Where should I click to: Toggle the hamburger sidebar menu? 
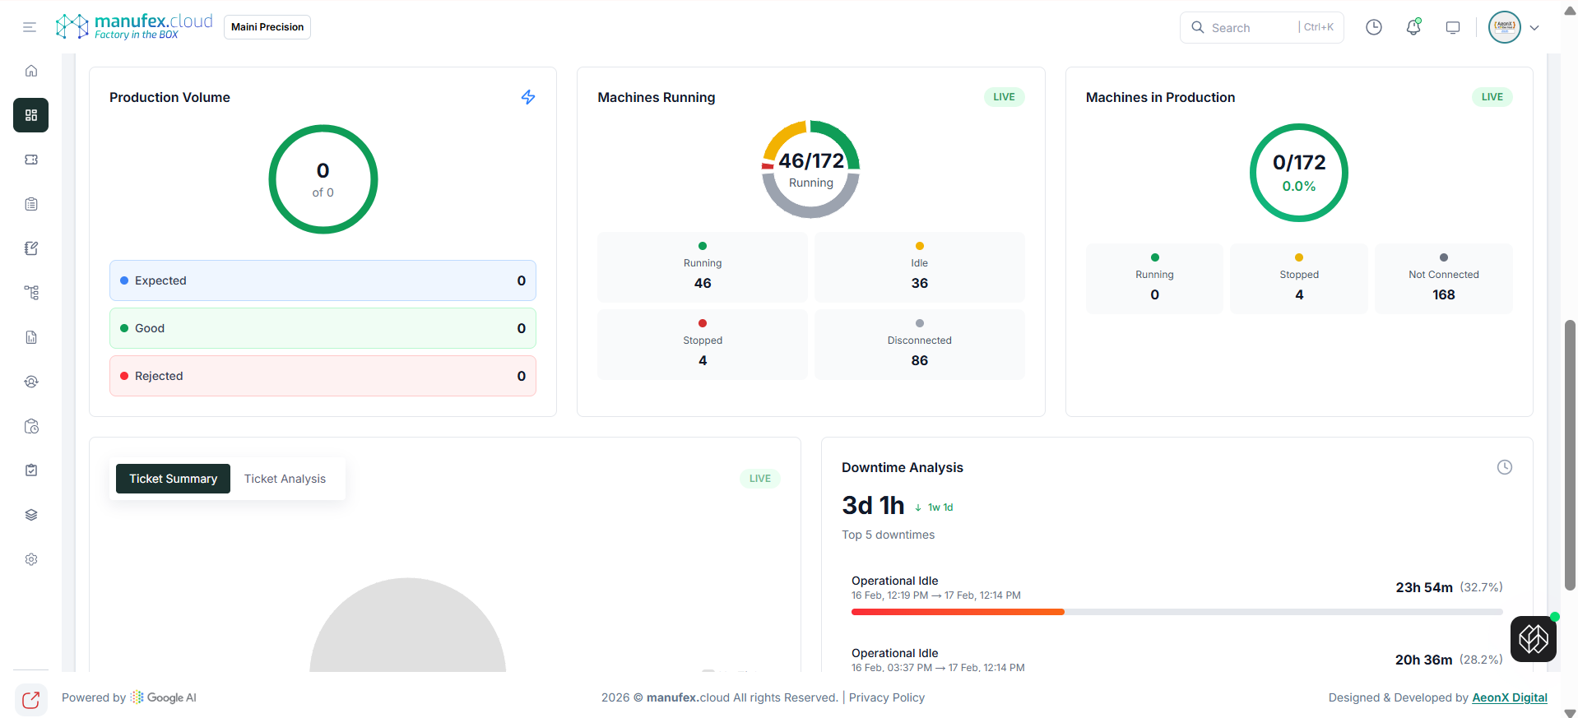coord(30,27)
